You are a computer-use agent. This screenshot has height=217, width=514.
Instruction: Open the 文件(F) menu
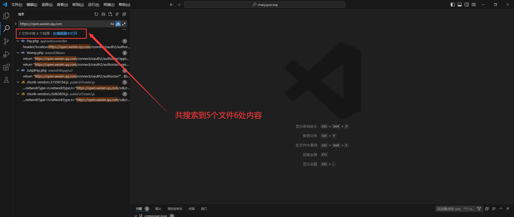coord(17,5)
